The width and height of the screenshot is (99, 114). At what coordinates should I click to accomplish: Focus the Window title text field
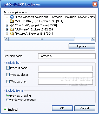[65, 82]
